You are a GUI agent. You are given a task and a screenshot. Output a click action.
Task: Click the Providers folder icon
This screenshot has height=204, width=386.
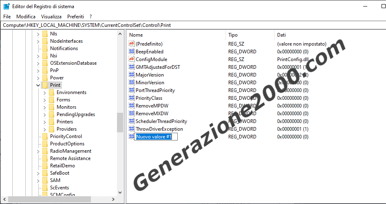pos(51,129)
